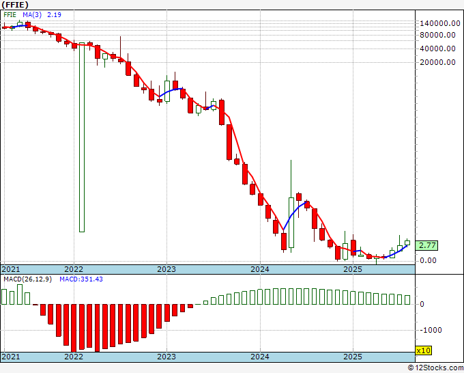Click the 20000.00 price axis label
The height and width of the screenshot is (373, 464).
(x=437, y=62)
